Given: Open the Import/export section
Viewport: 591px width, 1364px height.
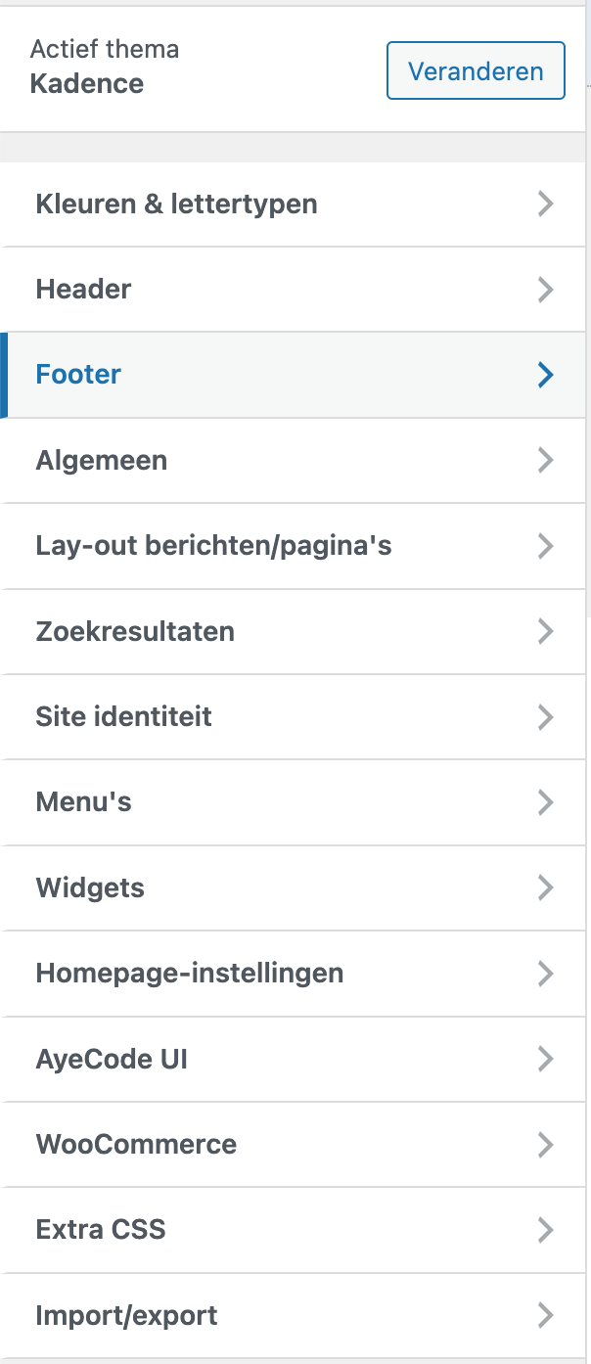Looking at the screenshot, I should (126, 1315).
